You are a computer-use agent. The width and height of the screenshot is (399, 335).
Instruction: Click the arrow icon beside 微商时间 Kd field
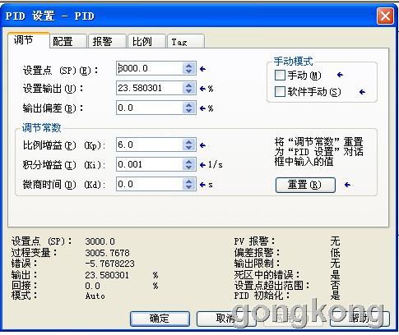(202, 185)
